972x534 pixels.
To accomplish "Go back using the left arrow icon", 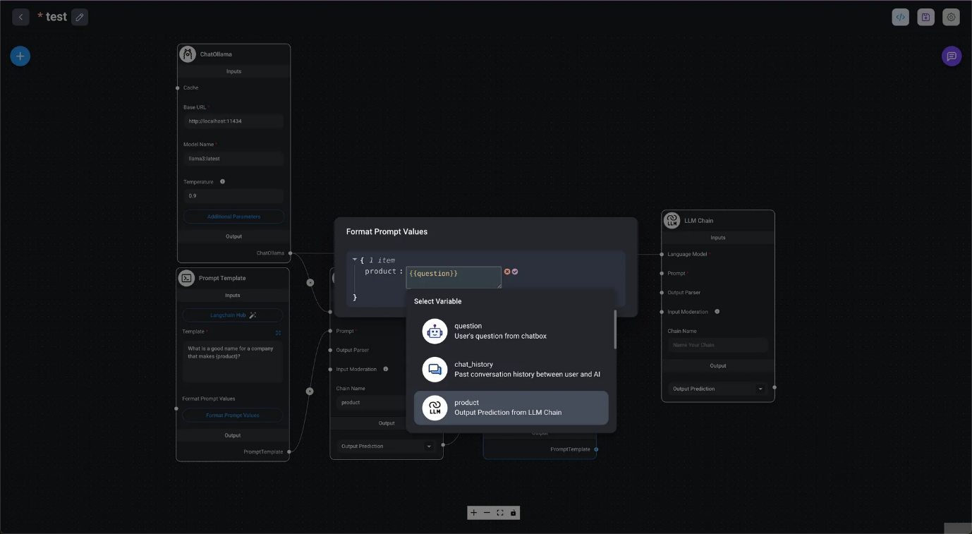I will (20, 17).
